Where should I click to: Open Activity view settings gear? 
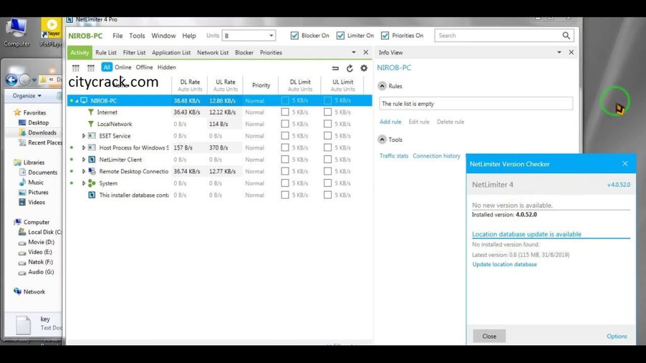[364, 68]
